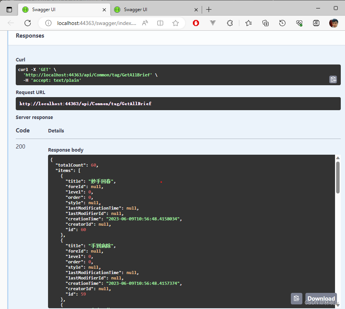Open the browser extensions puzzle icon
Screen dimensions: 345x309
coord(230,23)
